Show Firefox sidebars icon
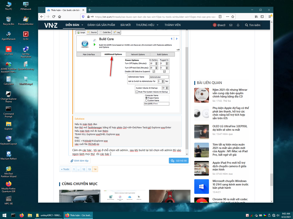 (262, 17)
